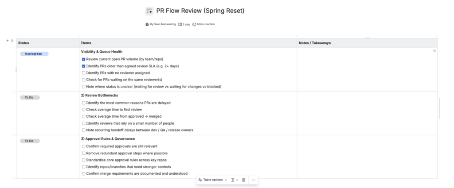Select the Notes / Takeaways column header
454x188 pixels.
tap(315, 43)
